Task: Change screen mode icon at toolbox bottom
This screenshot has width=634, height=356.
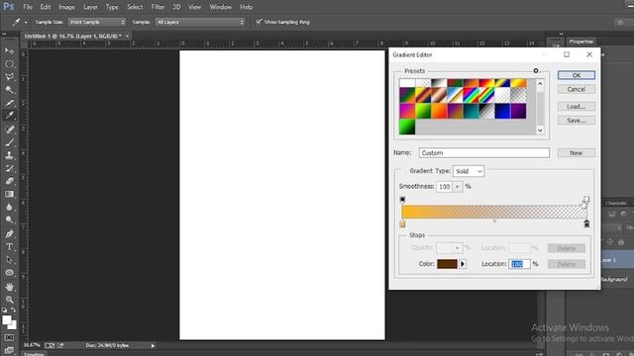Action: coord(9,350)
